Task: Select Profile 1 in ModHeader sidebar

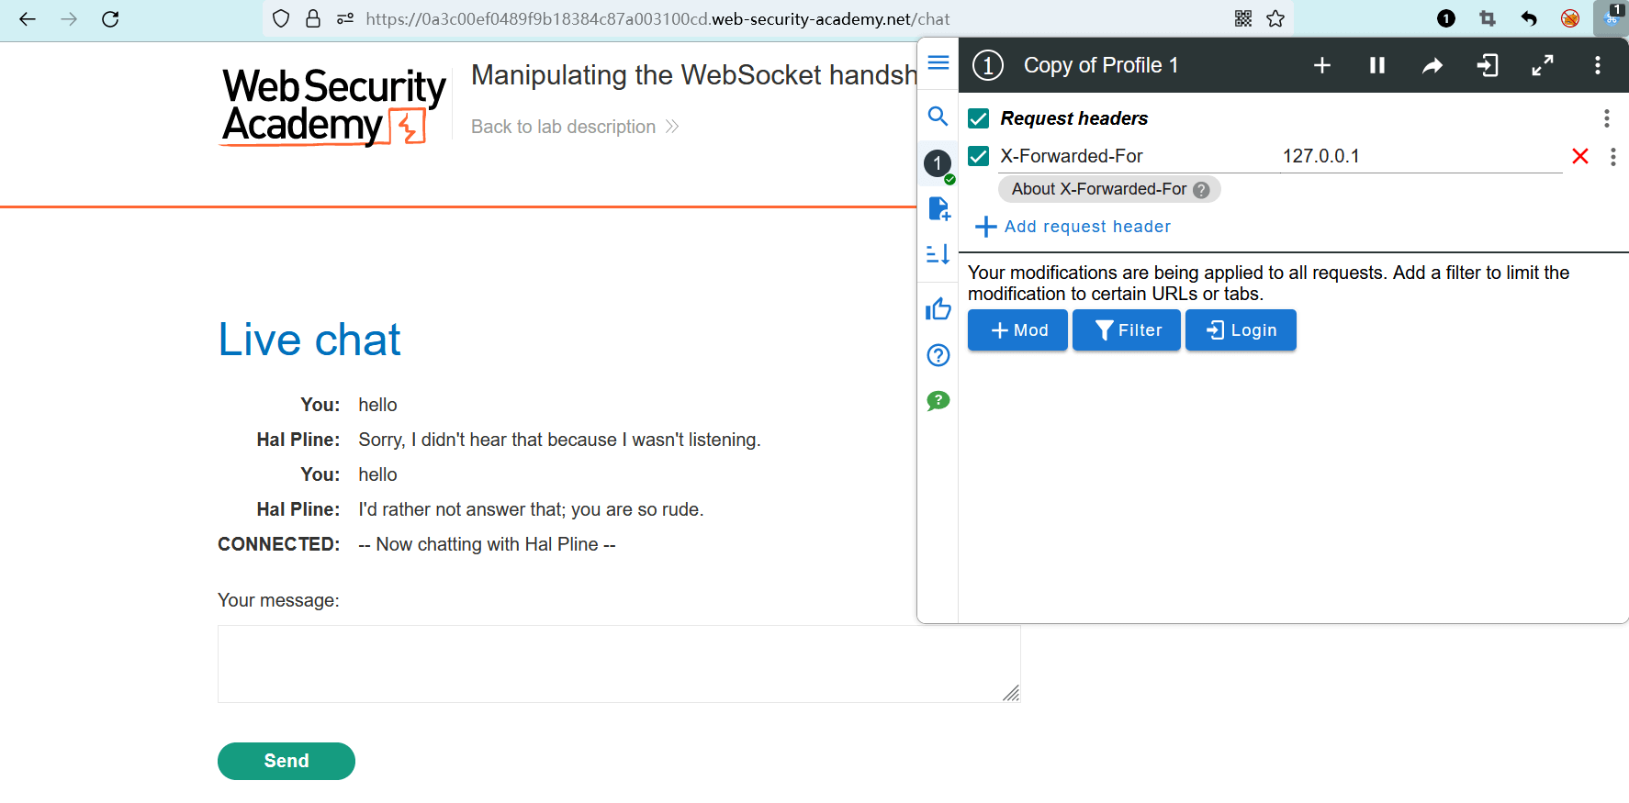Action: point(938,164)
